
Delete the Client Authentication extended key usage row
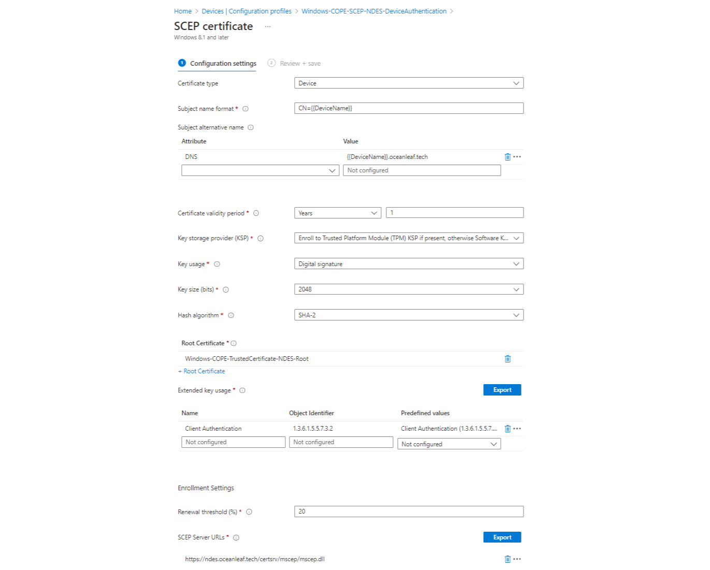508,428
